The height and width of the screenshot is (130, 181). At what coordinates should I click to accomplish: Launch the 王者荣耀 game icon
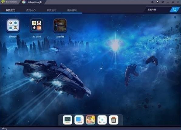60,25
